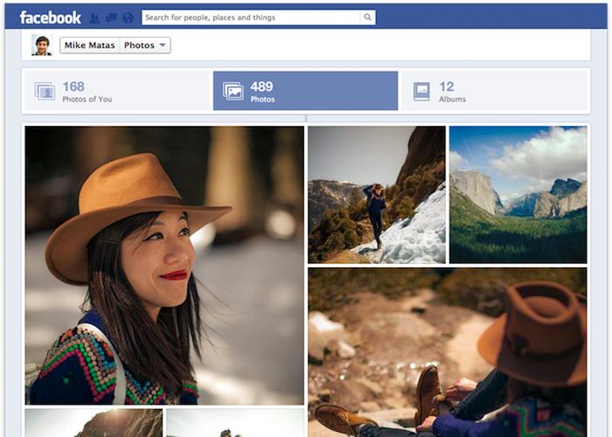Open the friend requests icon
612x437 pixels.
coord(94,17)
